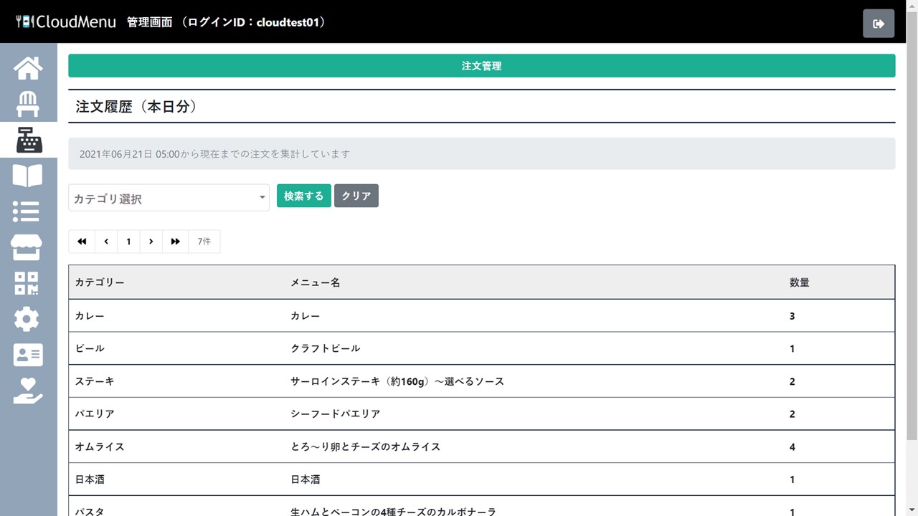The width and height of the screenshot is (918, 516).
Task: Select the cash register order icon
Action: pyautogui.click(x=29, y=140)
